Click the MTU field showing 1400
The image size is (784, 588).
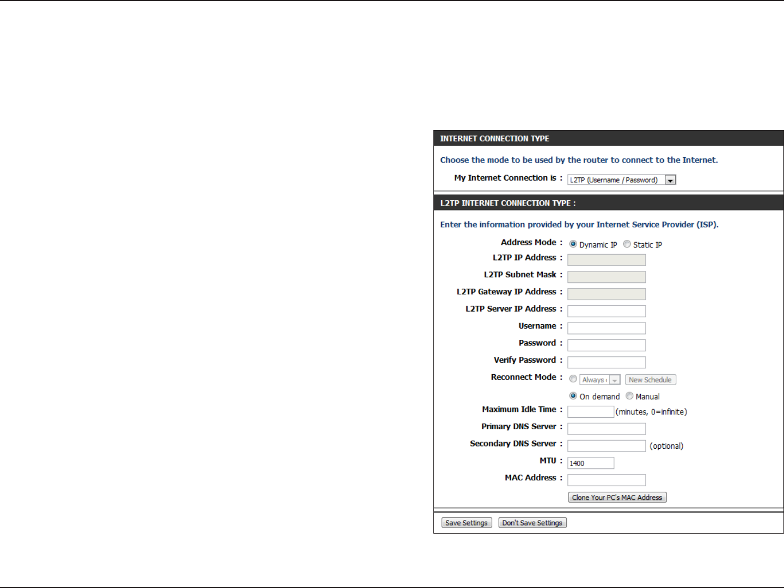point(591,463)
